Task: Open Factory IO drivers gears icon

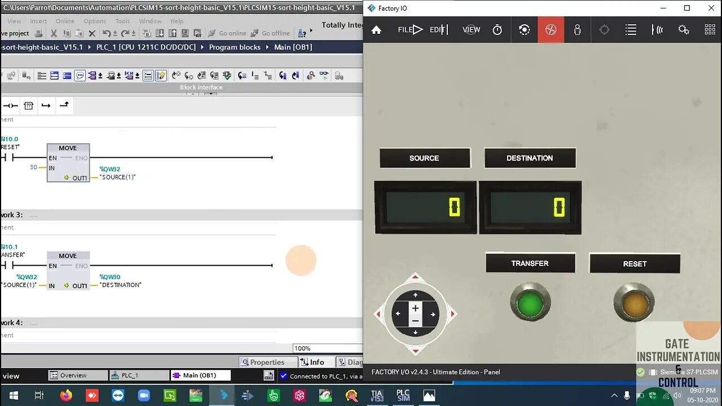Action: pos(684,30)
